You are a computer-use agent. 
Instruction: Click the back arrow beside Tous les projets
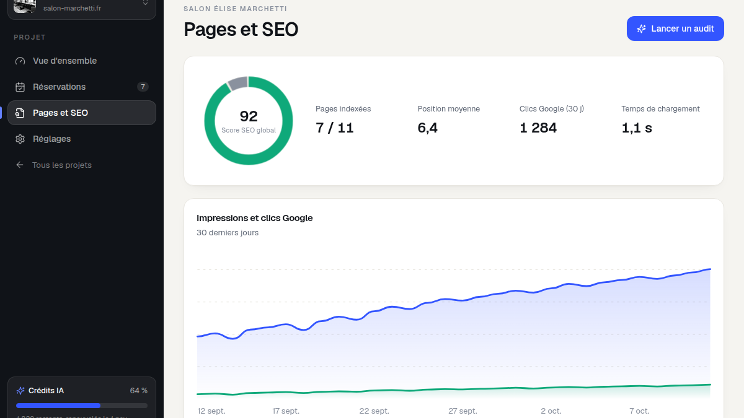[20, 165]
